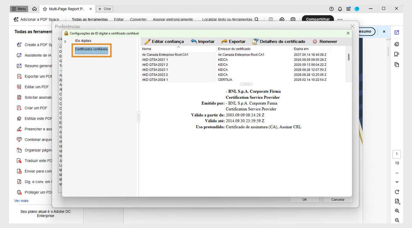Click the Compartilhar button
Image resolution: width=412 pixels, height=228 pixels.
318,19
